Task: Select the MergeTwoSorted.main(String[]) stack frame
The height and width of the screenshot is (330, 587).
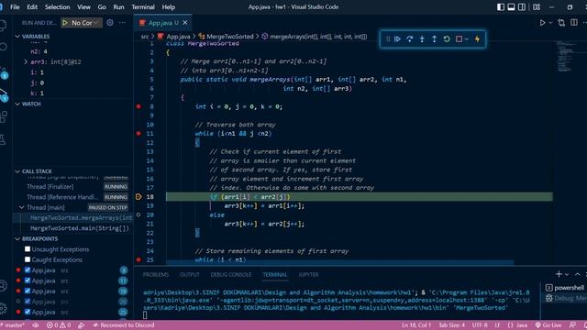Action: click(x=80, y=228)
